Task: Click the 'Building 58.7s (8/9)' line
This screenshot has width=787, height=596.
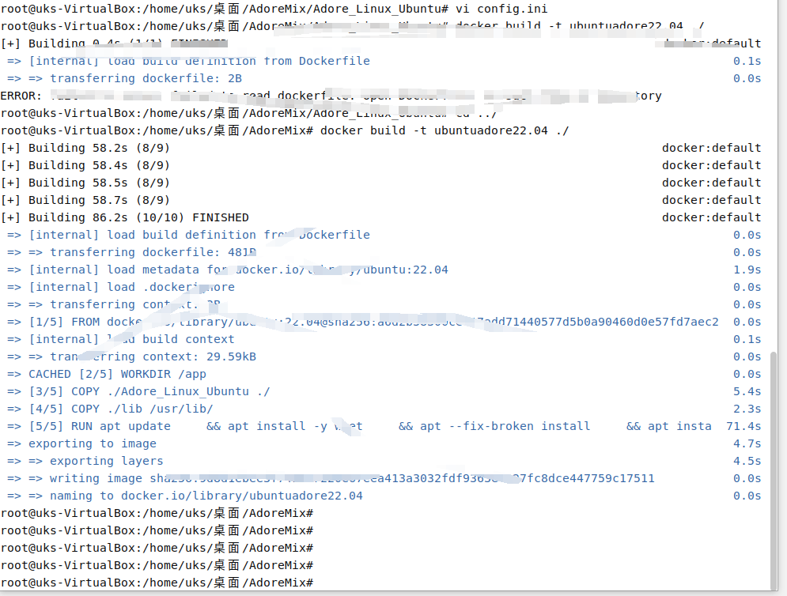Action: pyautogui.click(x=85, y=200)
